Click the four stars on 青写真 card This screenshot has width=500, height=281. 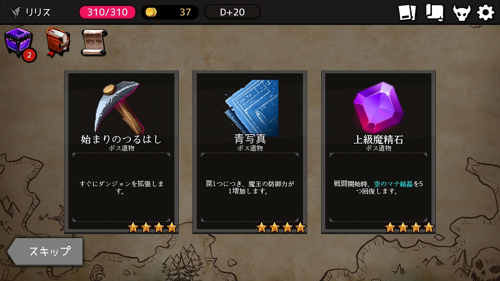281,227
